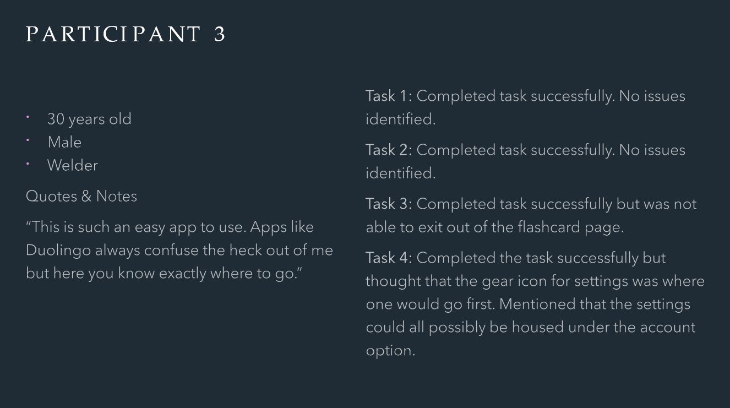Image resolution: width=730 pixels, height=408 pixels.
Task: Click the "Task 1:" label
Action: 389,96
